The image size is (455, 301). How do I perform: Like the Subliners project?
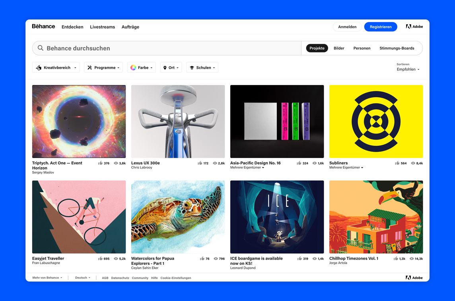pyautogui.click(x=397, y=163)
